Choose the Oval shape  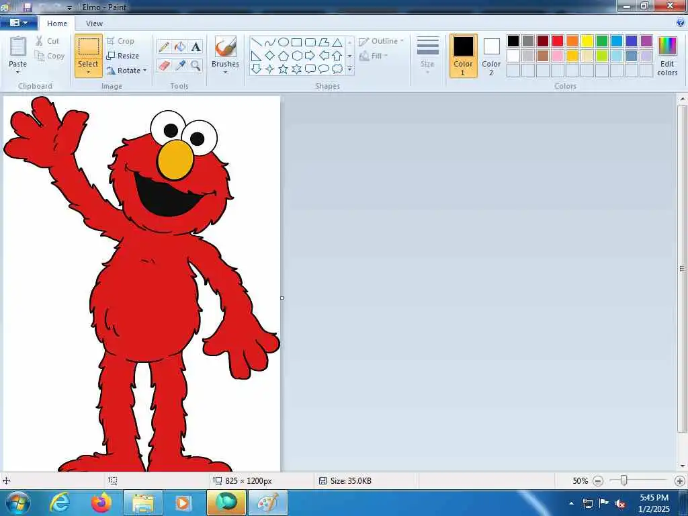point(284,42)
